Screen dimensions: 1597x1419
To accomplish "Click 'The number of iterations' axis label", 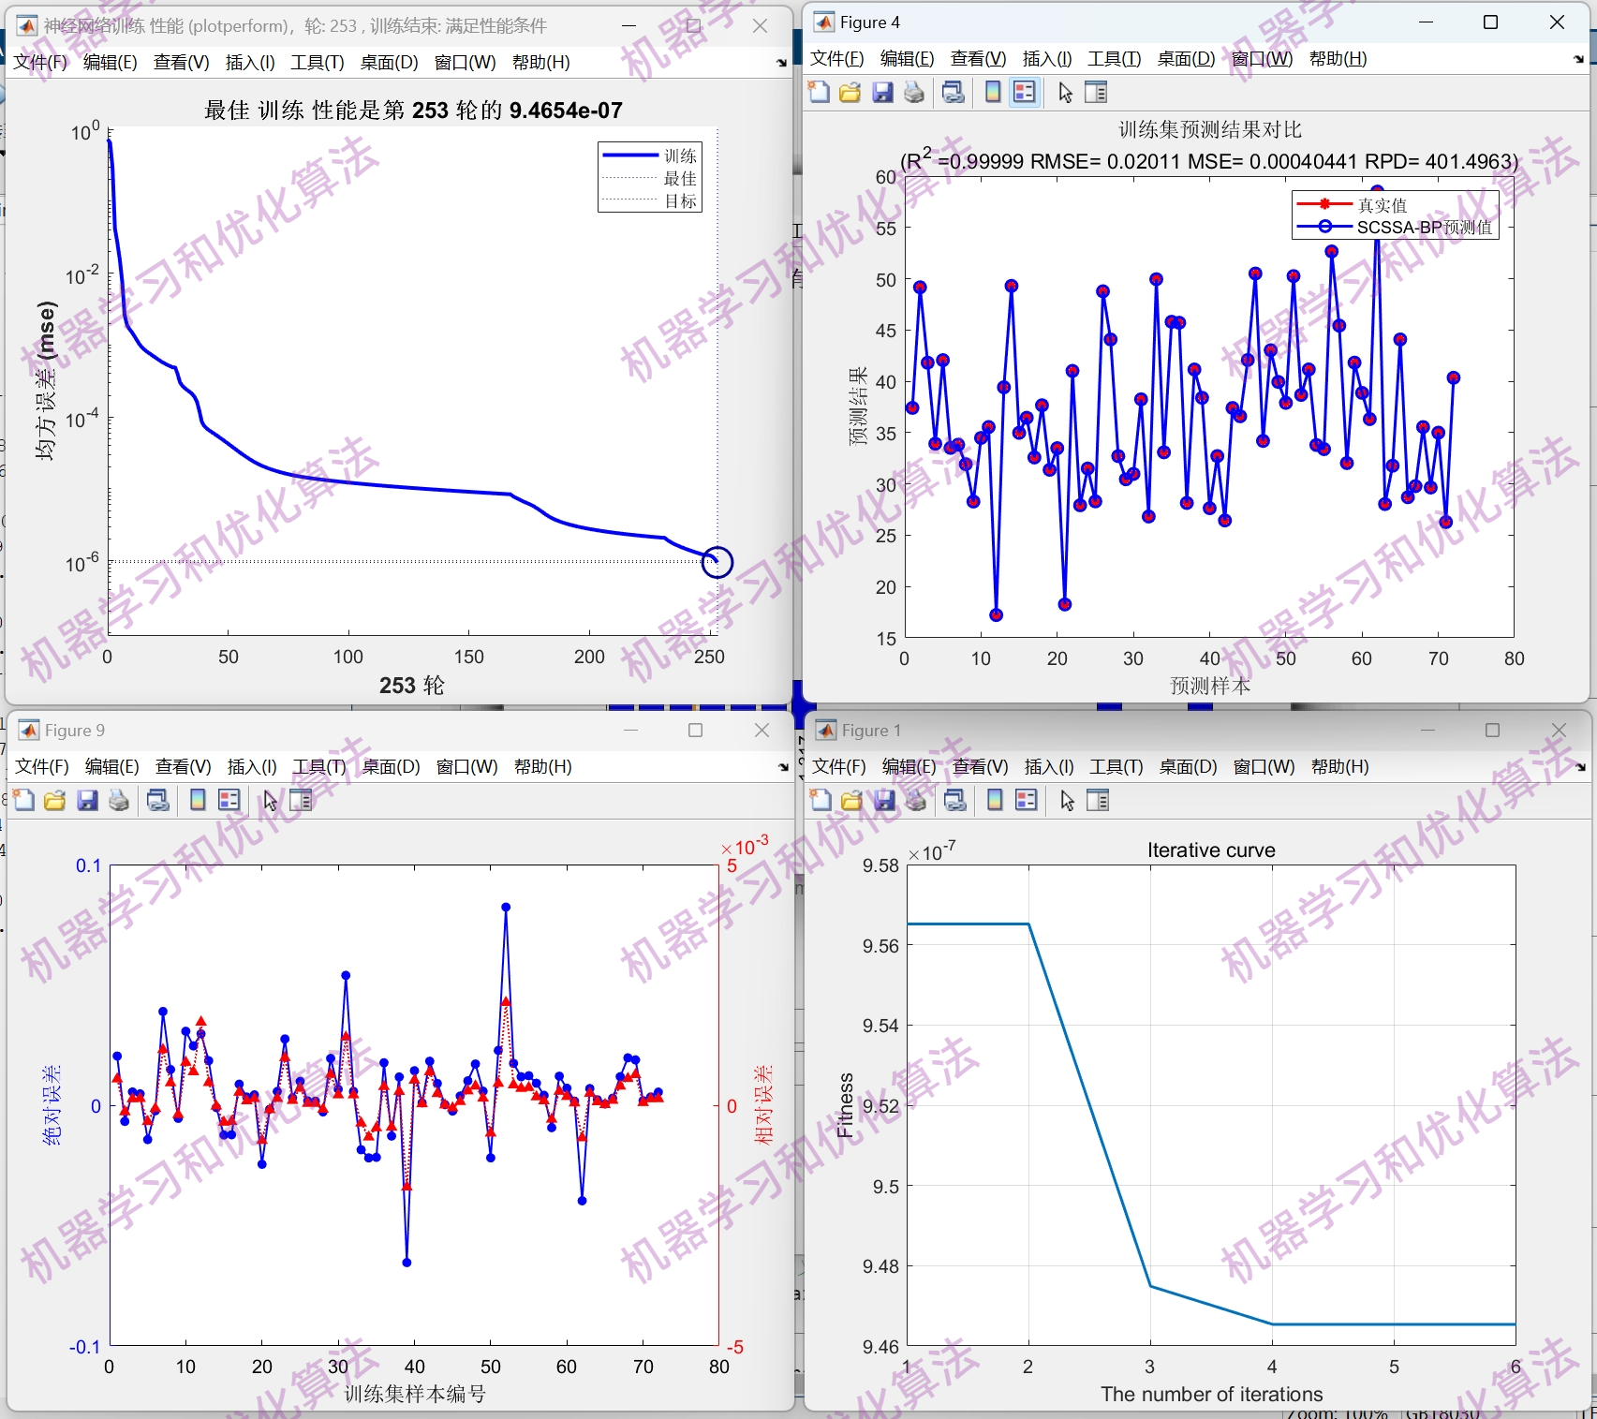I will point(1211,1395).
